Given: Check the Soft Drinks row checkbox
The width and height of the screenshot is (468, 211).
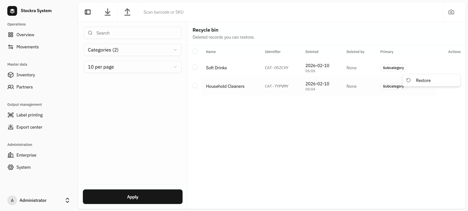Looking at the screenshot, I should (195, 67).
